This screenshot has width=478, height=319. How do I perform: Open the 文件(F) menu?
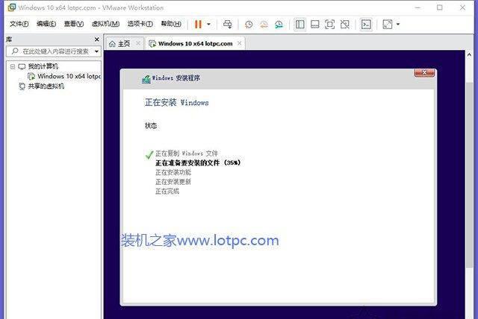(19, 24)
